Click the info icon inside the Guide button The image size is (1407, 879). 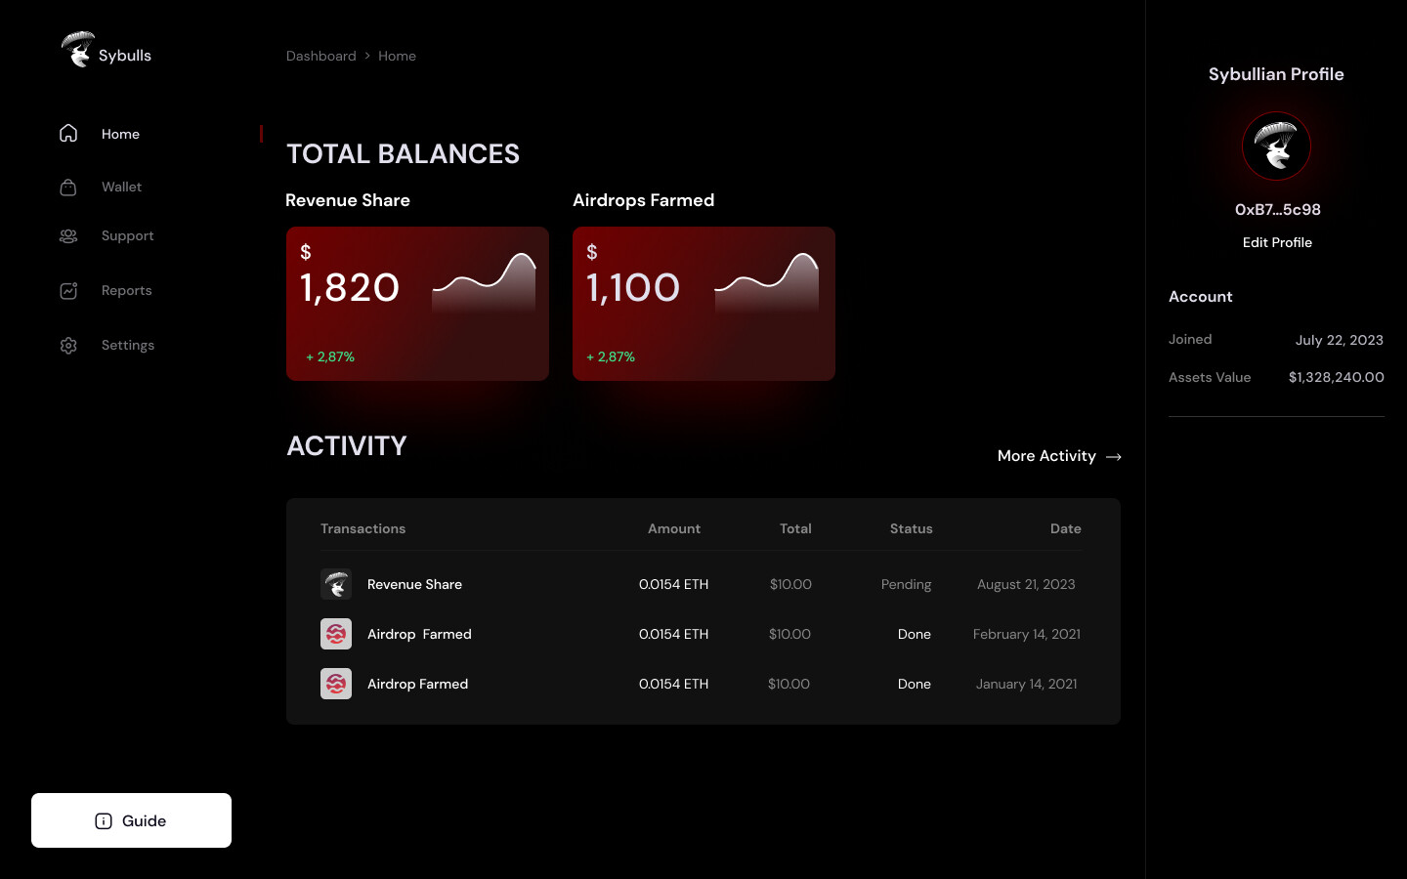(103, 820)
